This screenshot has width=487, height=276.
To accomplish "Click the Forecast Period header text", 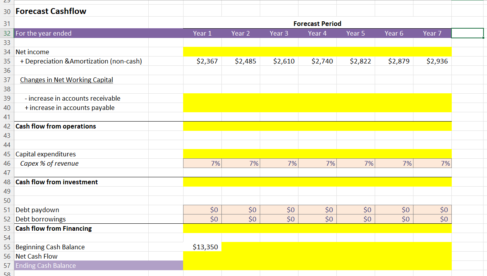I will (x=317, y=24).
